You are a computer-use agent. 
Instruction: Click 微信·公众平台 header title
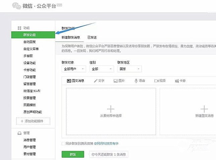pos(39,6)
